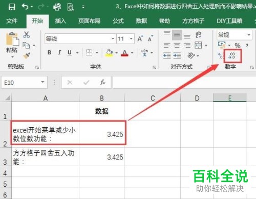This screenshot has width=256, height=199.
Task: Toggle Center alignment icon
Action: pyautogui.click(x=177, y=45)
